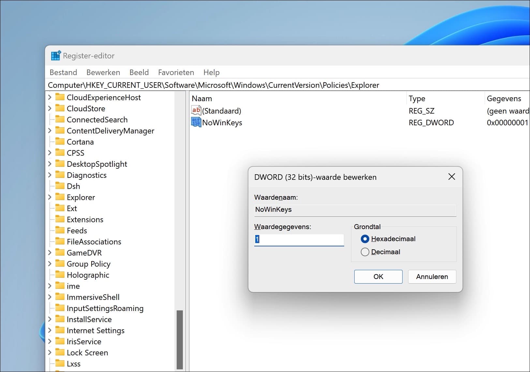The width and height of the screenshot is (530, 372).
Task: Click the Group Policy folder icon
Action: point(60,264)
